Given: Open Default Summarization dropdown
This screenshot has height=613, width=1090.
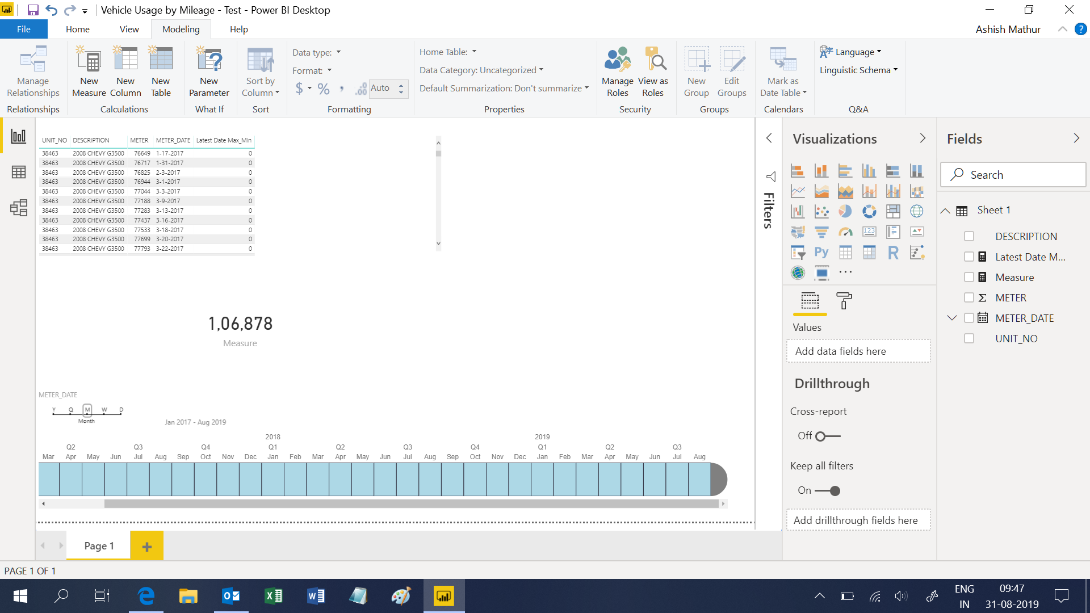Looking at the screenshot, I should [x=504, y=89].
